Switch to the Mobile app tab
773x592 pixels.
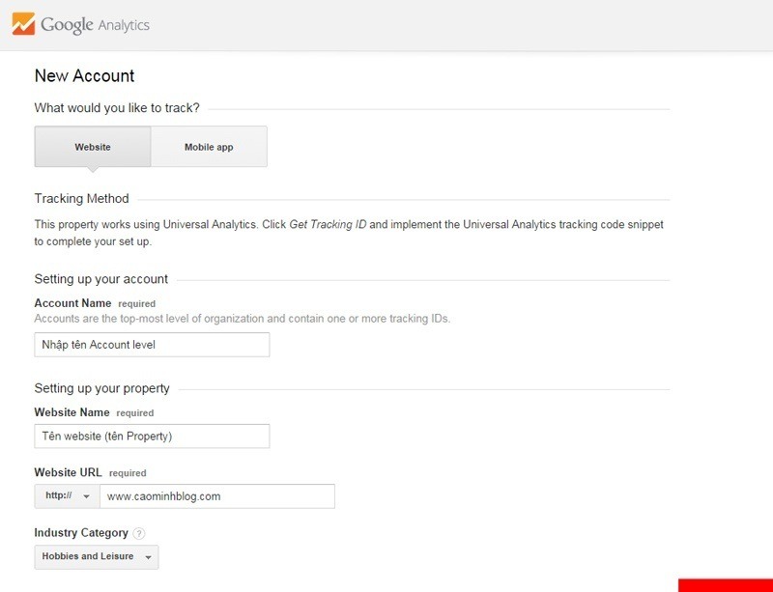click(209, 147)
